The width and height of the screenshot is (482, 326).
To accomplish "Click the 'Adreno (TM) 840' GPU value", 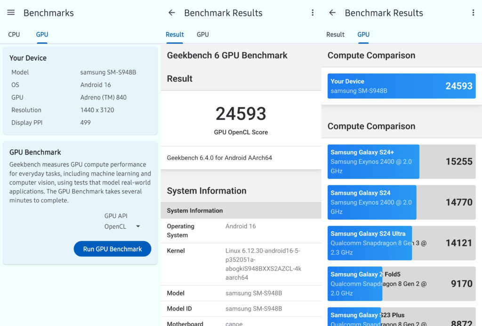I will tap(103, 97).
